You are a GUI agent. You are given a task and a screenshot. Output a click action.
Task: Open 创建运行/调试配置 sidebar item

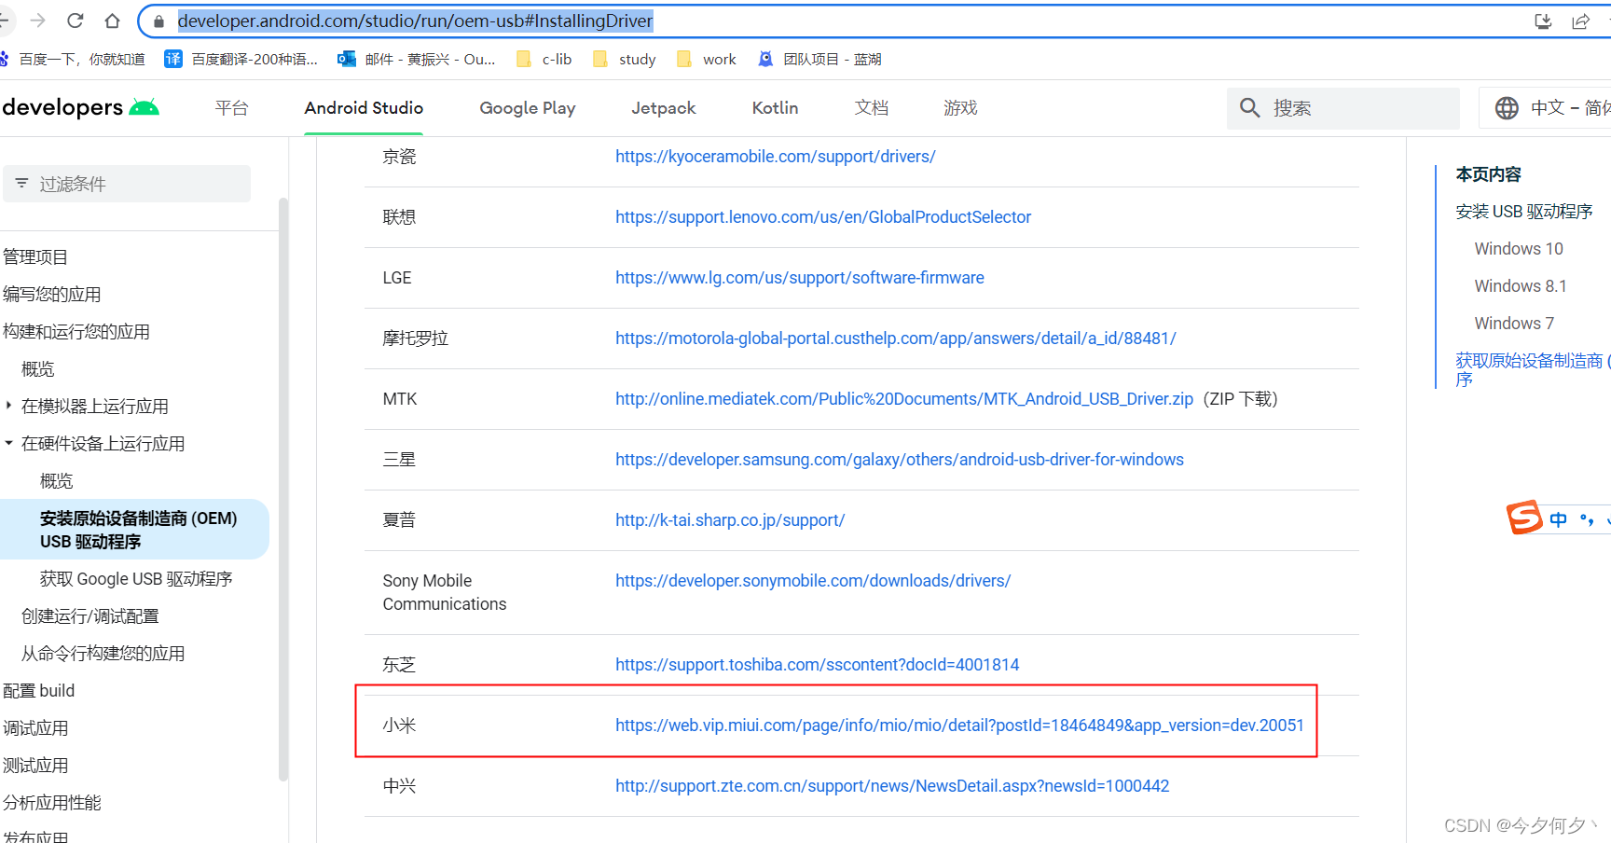[90, 615]
